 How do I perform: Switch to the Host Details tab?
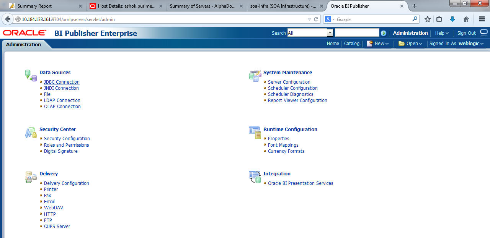click(127, 6)
